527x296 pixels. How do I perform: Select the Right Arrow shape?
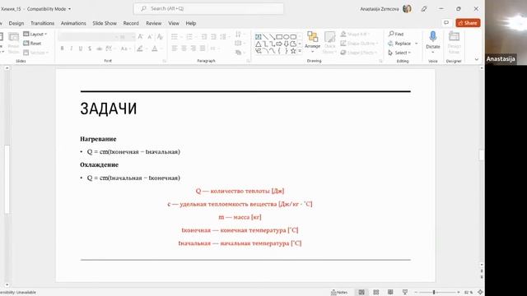pos(279,44)
